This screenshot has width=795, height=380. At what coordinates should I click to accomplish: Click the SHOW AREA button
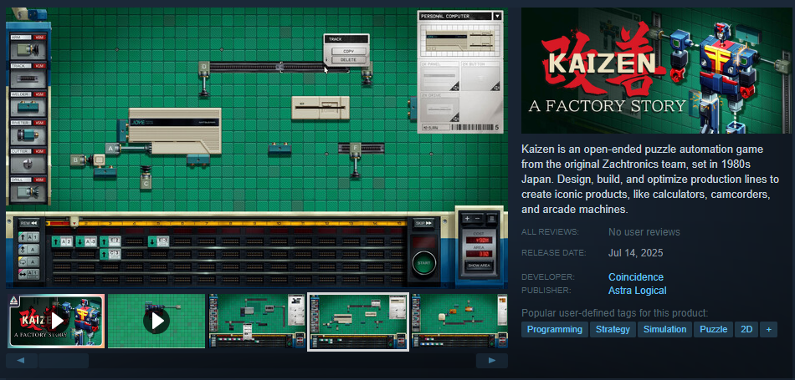click(x=480, y=266)
